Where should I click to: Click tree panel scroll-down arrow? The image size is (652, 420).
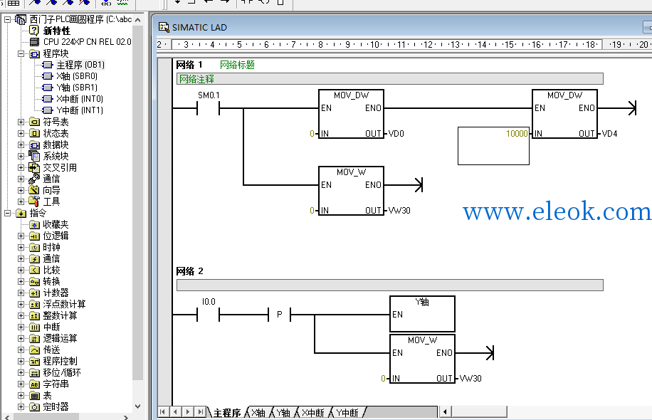pyautogui.click(x=138, y=406)
